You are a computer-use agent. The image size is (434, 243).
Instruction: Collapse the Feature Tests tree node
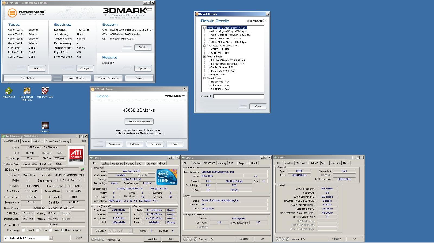coord(205,56)
